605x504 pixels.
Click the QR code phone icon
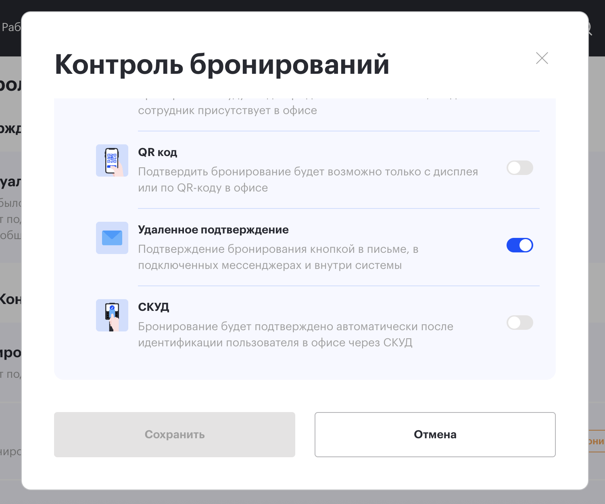click(x=112, y=160)
